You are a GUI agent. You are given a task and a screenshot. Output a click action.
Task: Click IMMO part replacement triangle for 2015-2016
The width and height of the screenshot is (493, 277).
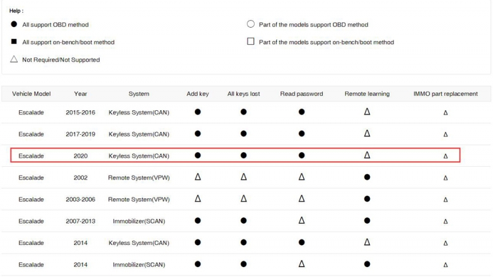(446, 113)
